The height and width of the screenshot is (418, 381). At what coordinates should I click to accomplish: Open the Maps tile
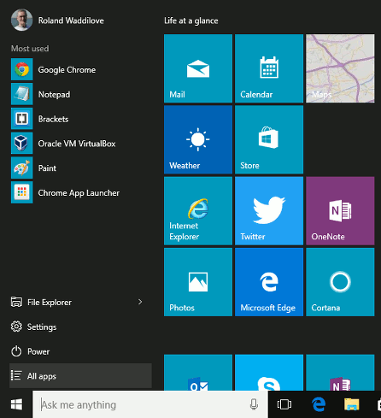pos(340,68)
